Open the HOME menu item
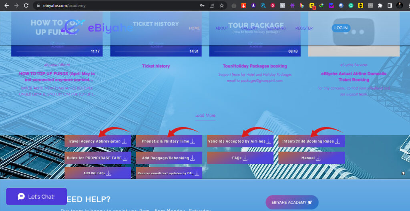Image resolution: width=410 pixels, height=211 pixels. click(194, 28)
